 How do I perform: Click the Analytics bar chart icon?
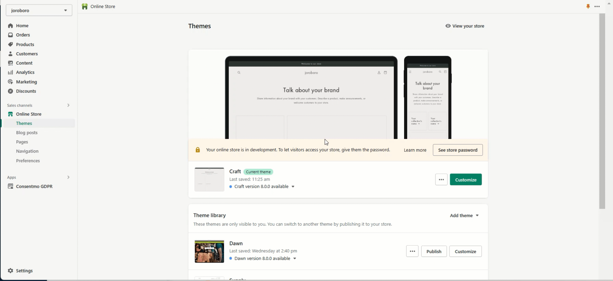10,72
